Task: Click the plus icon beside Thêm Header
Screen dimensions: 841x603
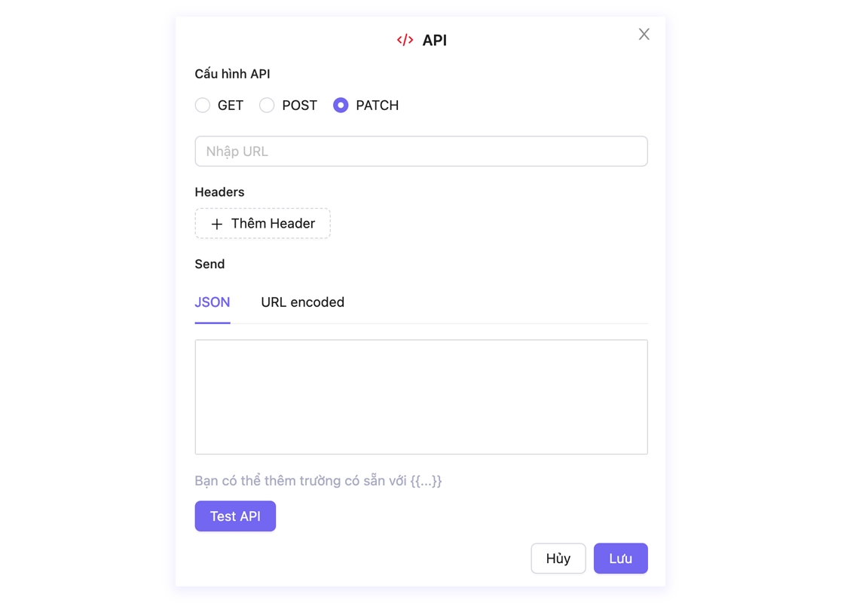Action: [x=217, y=224]
